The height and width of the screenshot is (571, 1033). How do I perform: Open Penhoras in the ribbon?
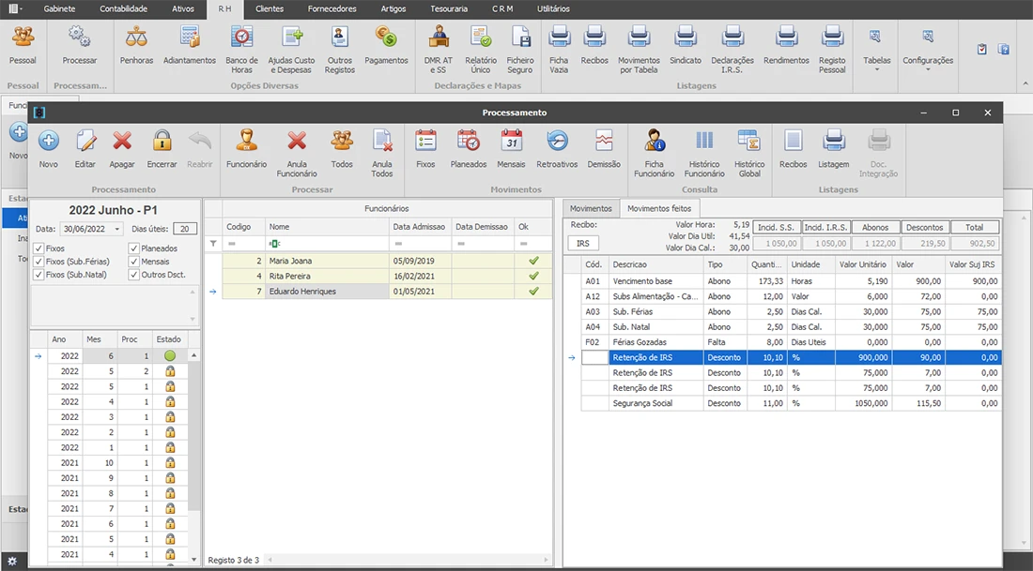tap(137, 38)
